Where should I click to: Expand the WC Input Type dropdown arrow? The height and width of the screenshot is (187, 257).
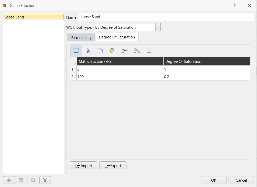point(158,27)
